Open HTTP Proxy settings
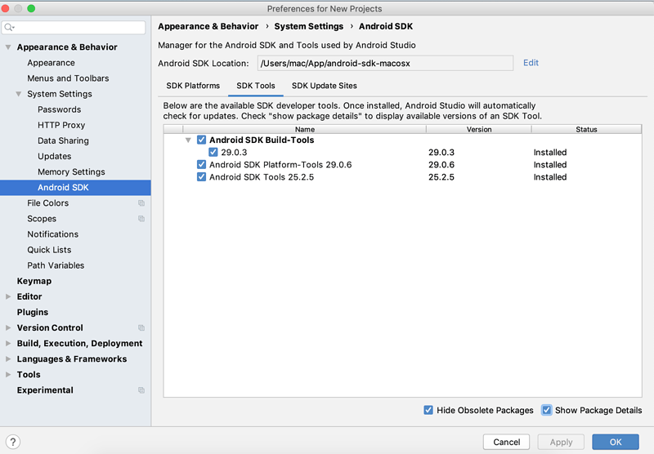Viewport: 654px width, 454px height. point(61,125)
